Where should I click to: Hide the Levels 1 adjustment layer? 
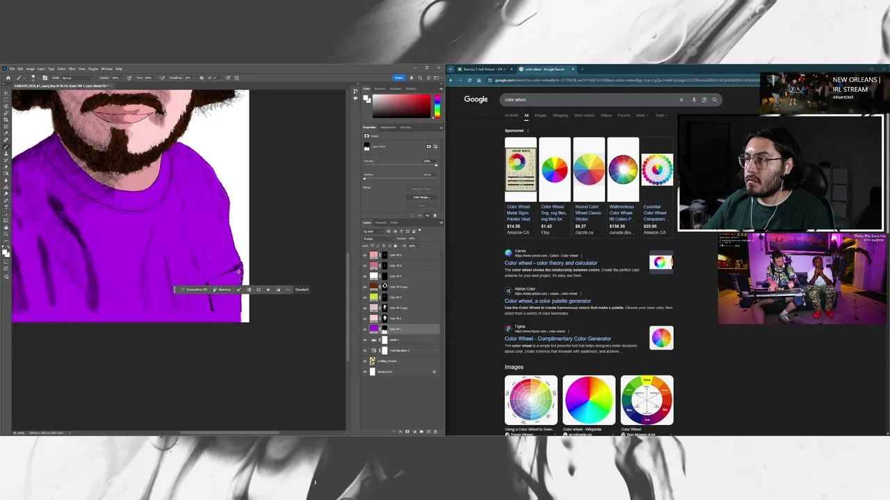tap(365, 340)
